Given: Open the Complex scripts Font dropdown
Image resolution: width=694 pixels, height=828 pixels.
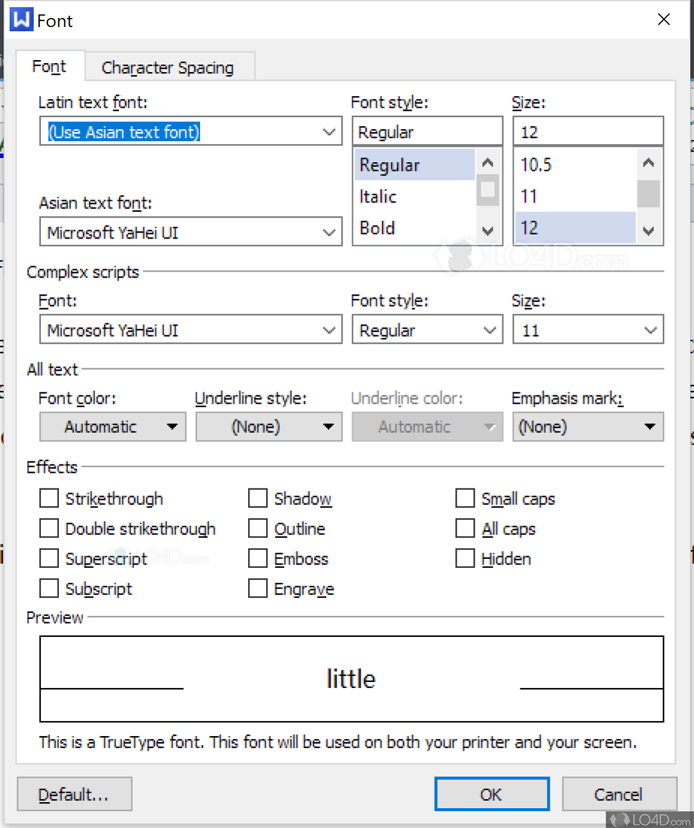Looking at the screenshot, I should tap(329, 329).
